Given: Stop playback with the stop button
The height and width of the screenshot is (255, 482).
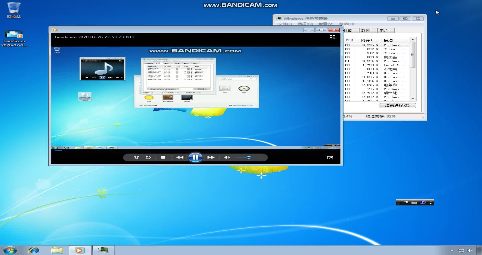Looking at the screenshot, I should coord(163,157).
